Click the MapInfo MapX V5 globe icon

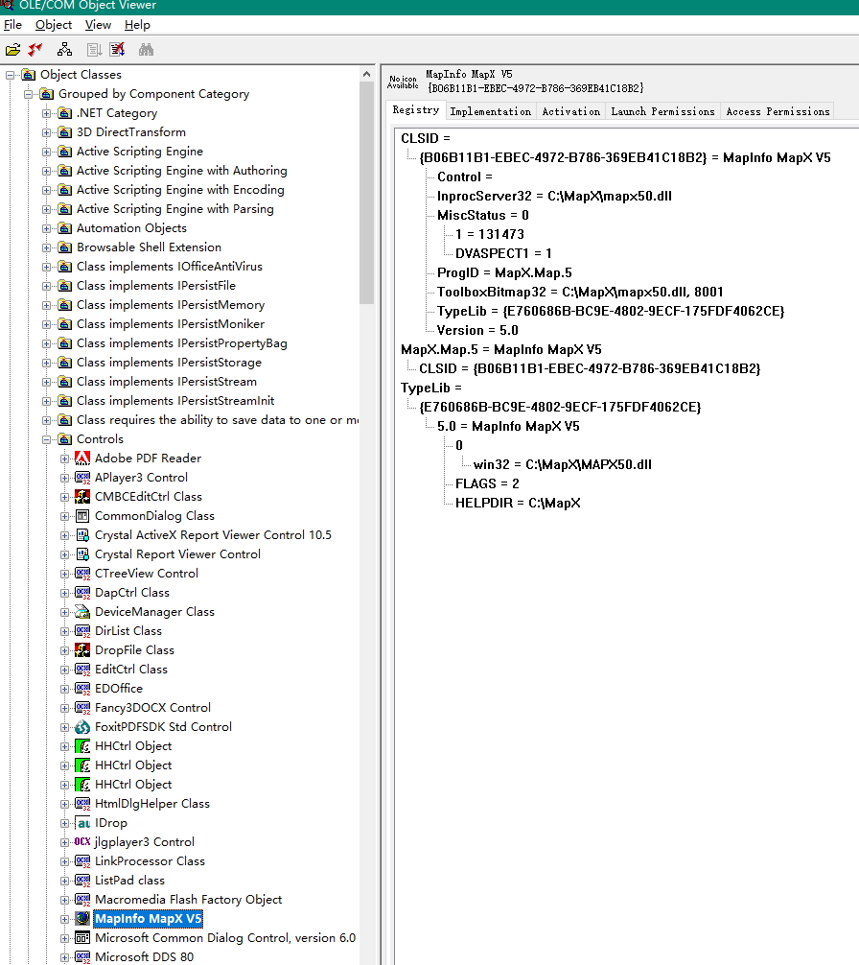click(x=82, y=919)
